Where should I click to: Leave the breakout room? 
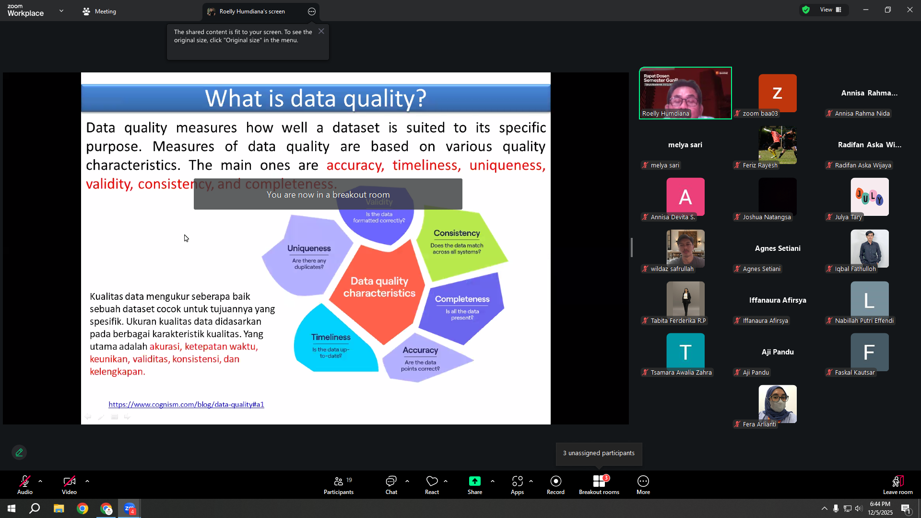(x=898, y=485)
